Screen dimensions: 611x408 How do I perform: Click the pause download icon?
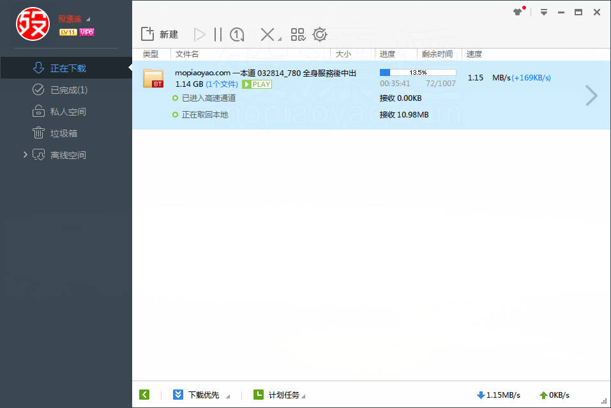[x=218, y=34]
